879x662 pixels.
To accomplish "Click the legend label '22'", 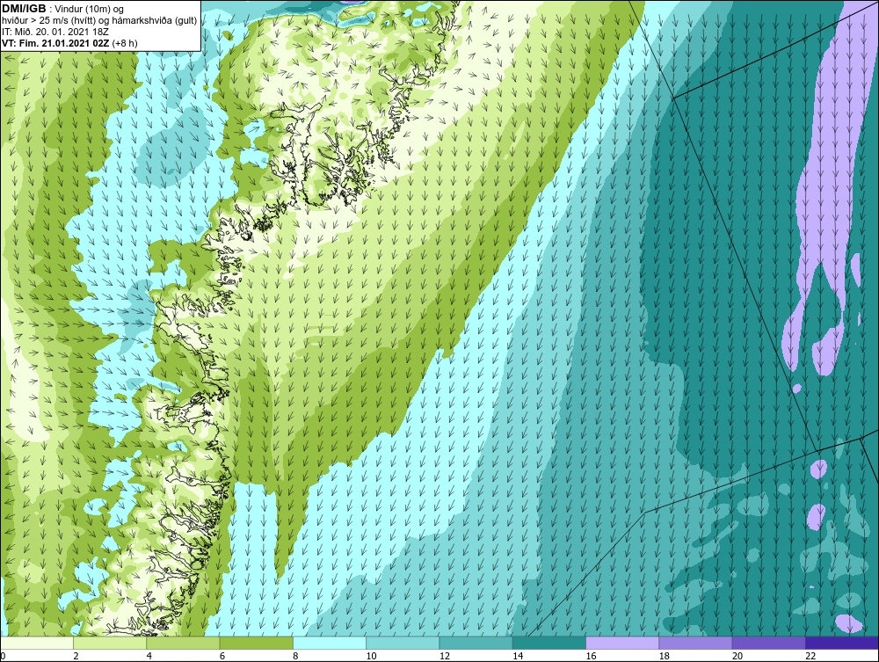I will pyautogui.click(x=810, y=656).
